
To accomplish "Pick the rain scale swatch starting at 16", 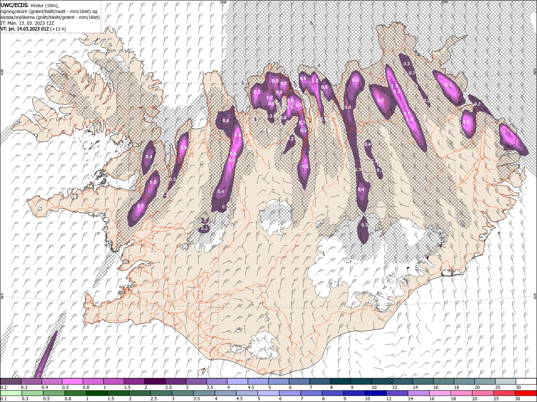I will 440,393.
